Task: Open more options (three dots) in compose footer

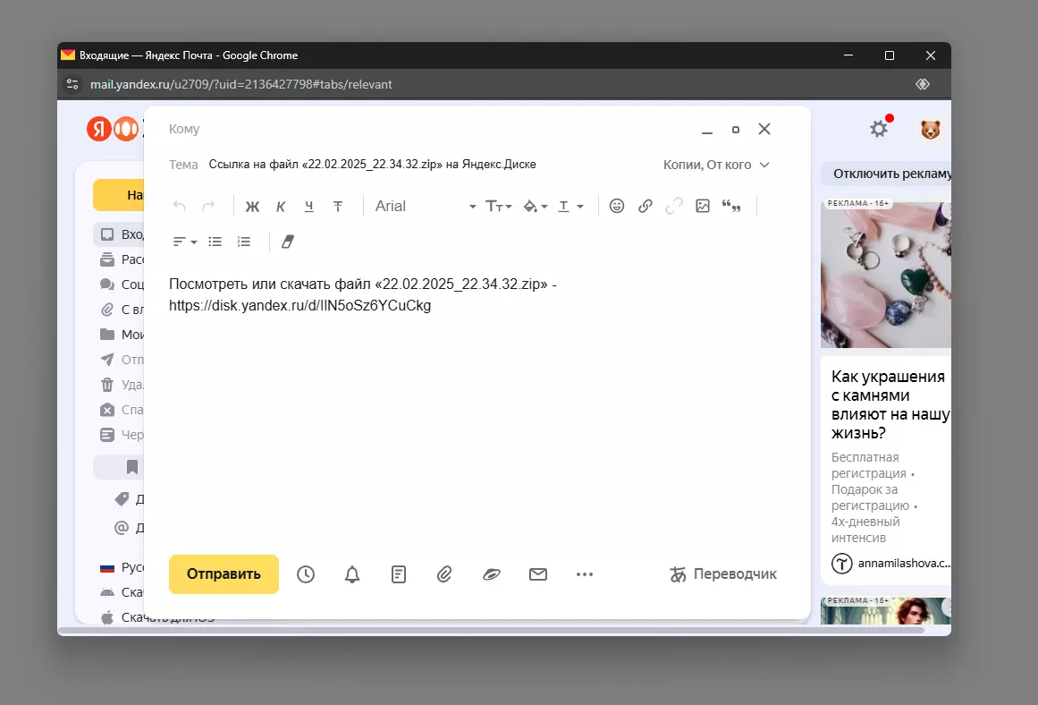Action: coord(585,574)
